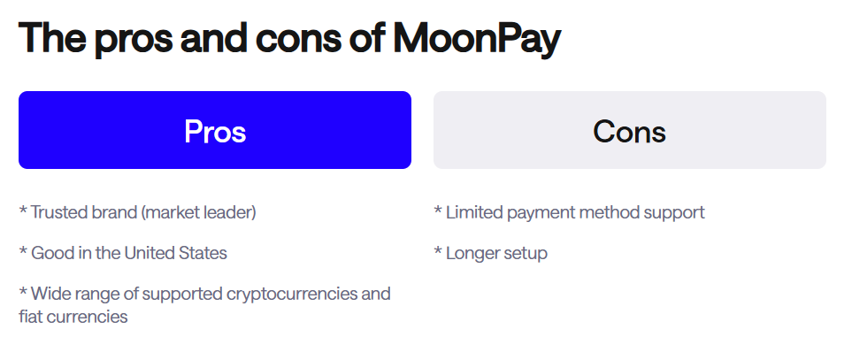Select the 'Trusted brand (market leader)' line

137,212
